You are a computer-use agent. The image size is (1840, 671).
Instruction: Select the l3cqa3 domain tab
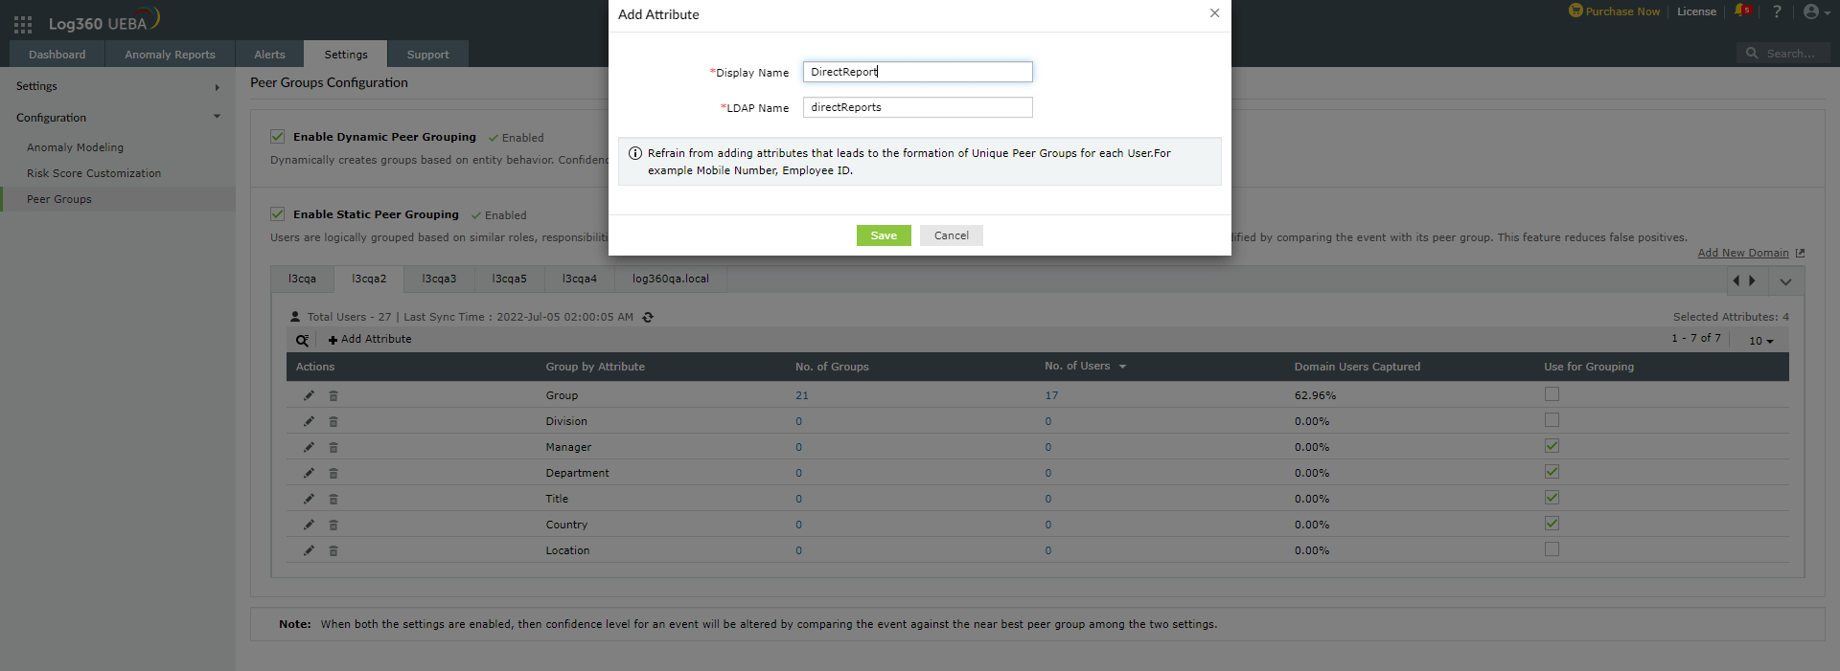click(439, 279)
